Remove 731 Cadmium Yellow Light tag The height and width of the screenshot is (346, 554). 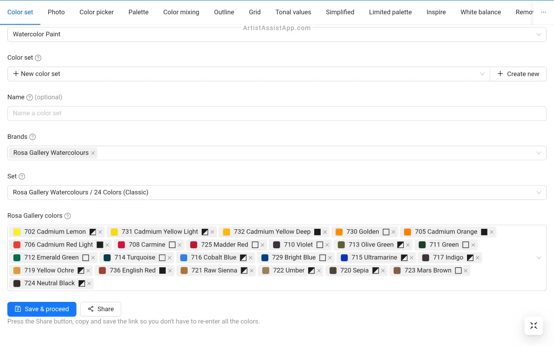[x=212, y=232]
